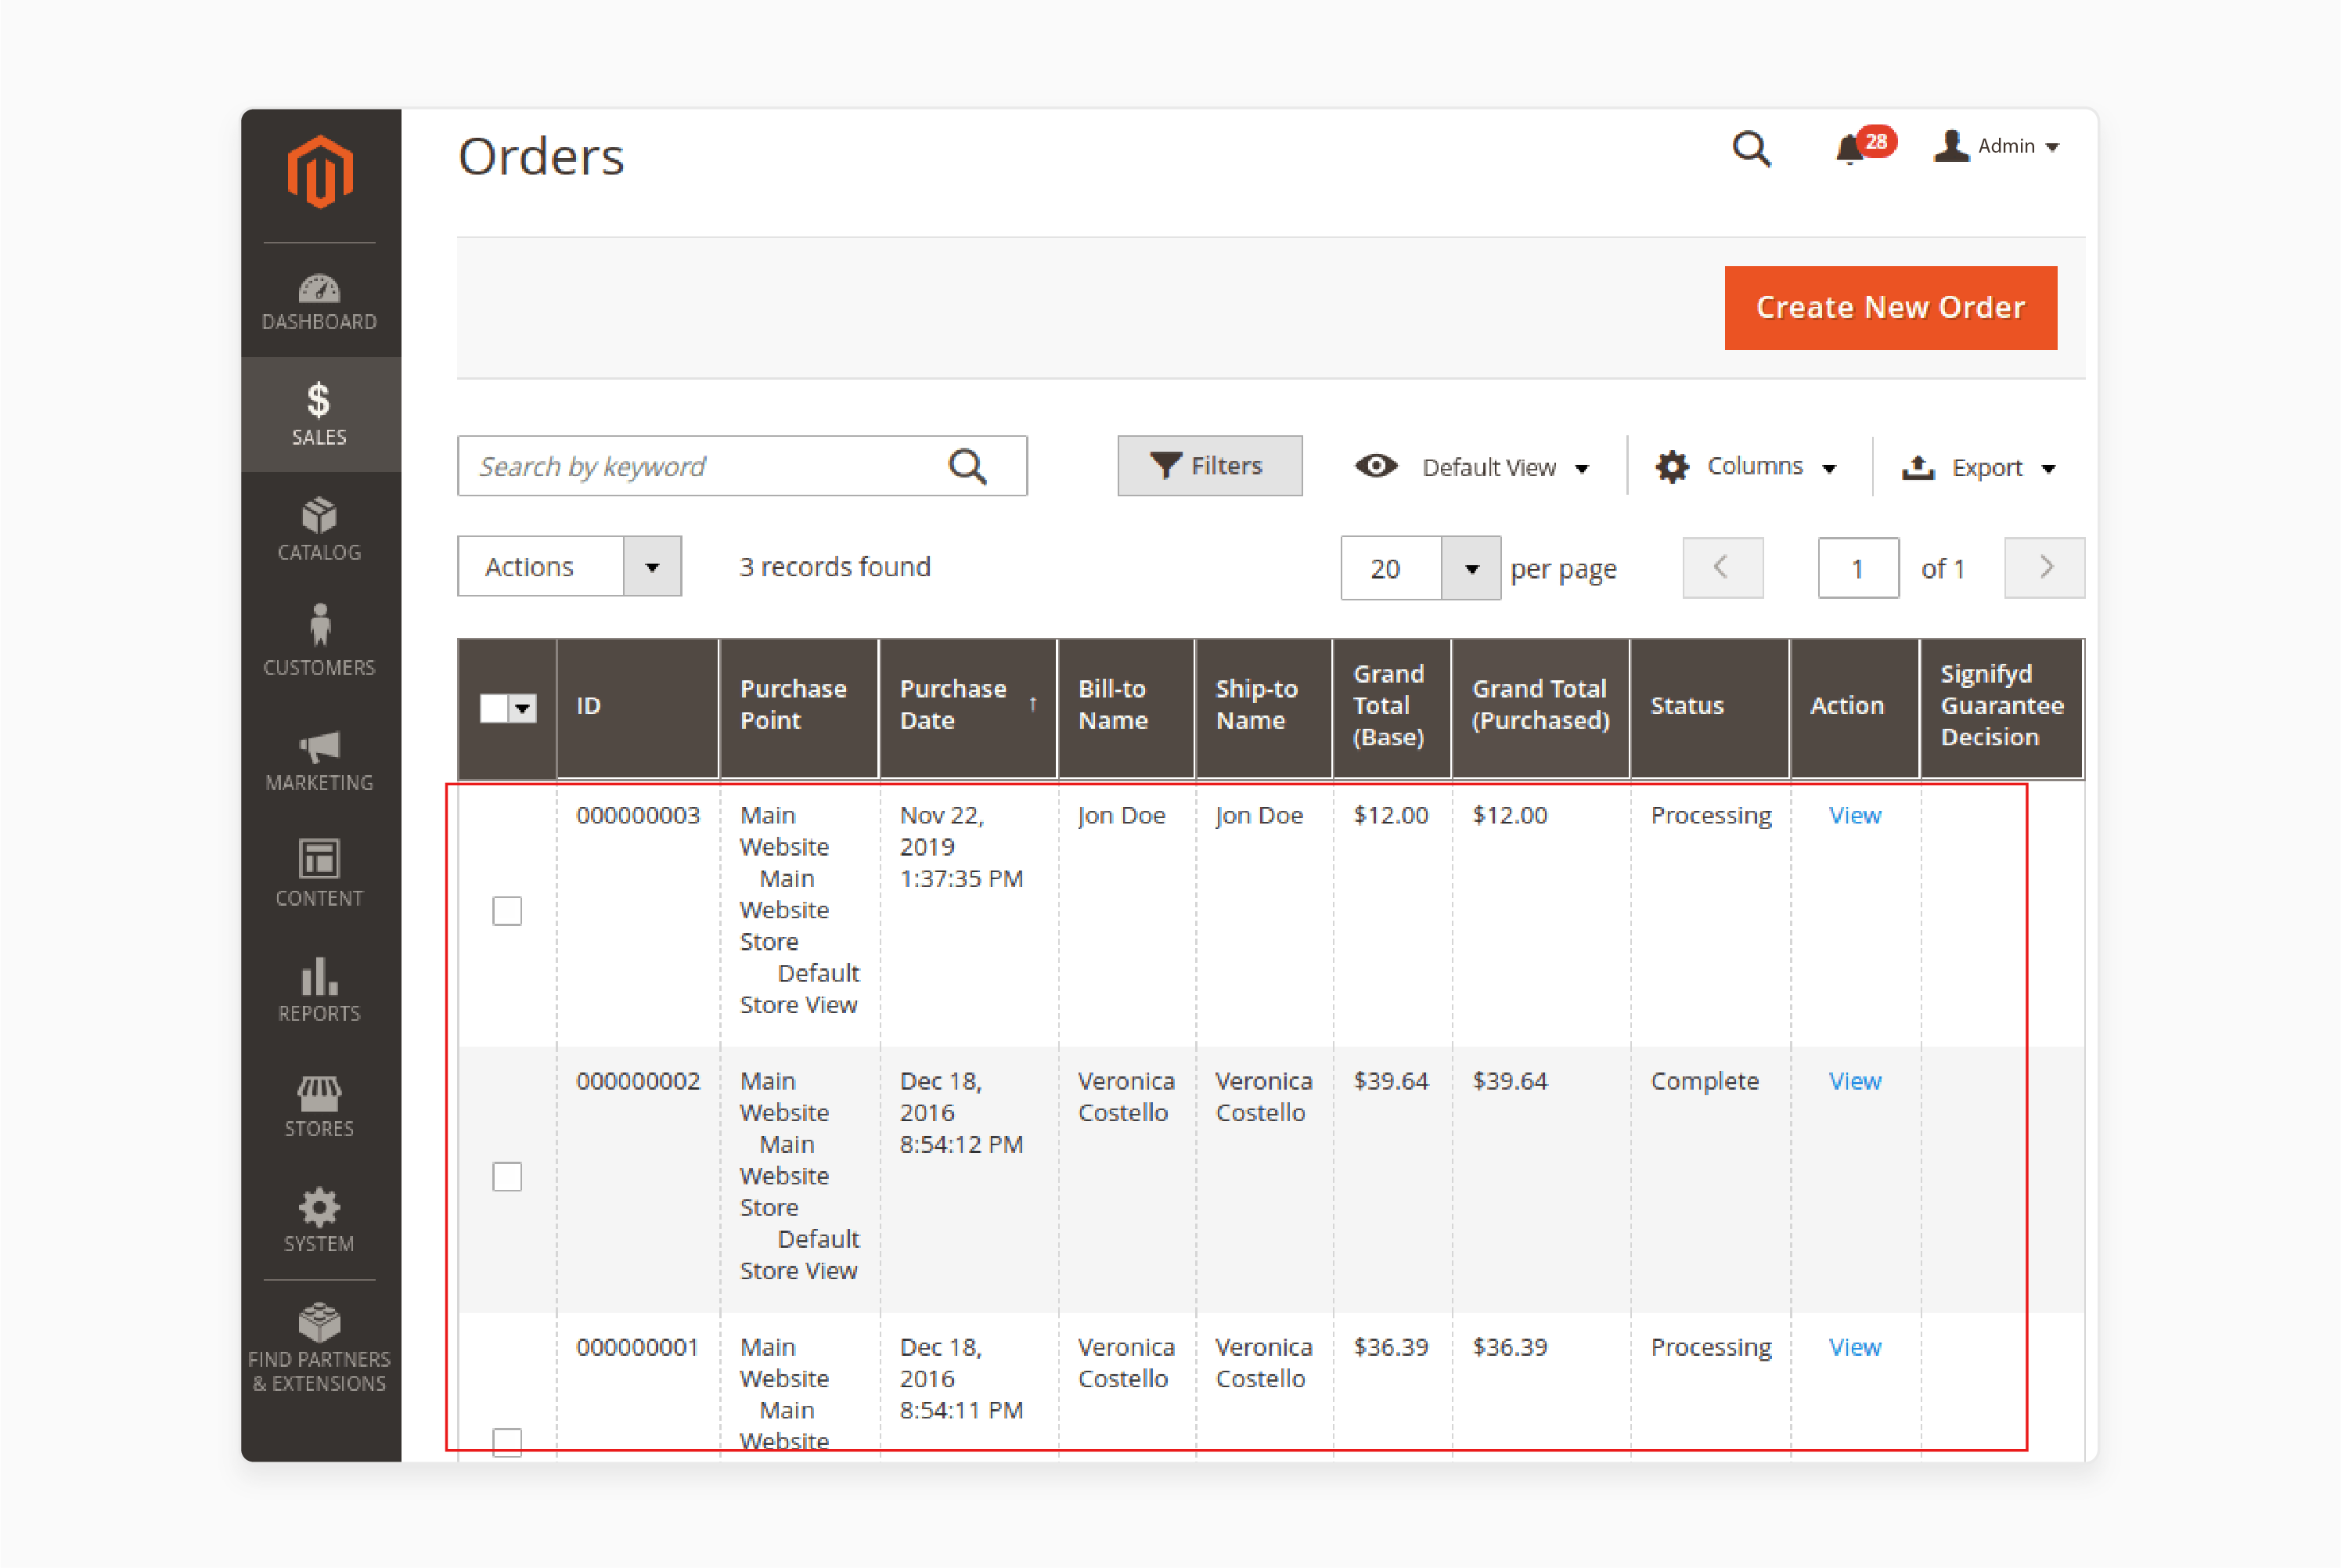Open the Reports sidebar section
This screenshot has width=2341, height=1568.
pyautogui.click(x=320, y=989)
